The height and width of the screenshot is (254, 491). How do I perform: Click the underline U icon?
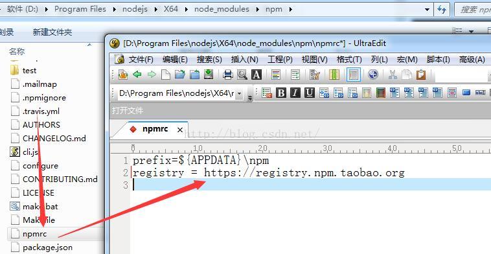click(310, 93)
